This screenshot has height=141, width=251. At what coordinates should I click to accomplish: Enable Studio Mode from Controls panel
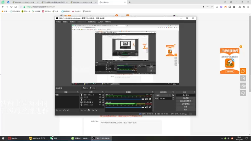185,104
